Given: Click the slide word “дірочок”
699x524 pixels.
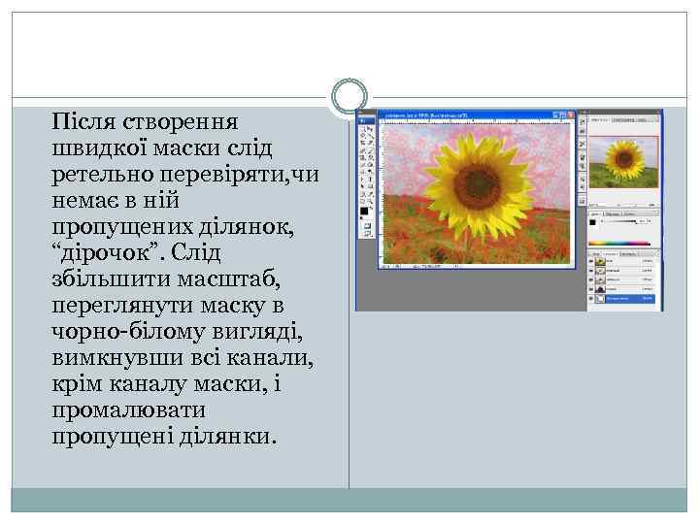Looking at the screenshot, I should (x=105, y=253).
